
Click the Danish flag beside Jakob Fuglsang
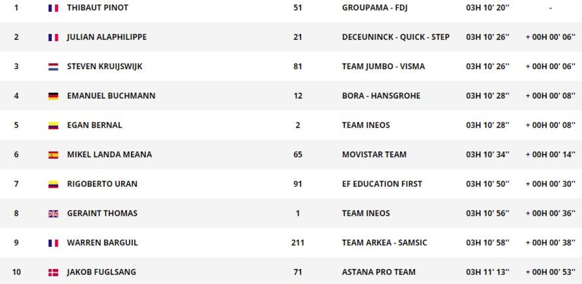click(x=53, y=272)
